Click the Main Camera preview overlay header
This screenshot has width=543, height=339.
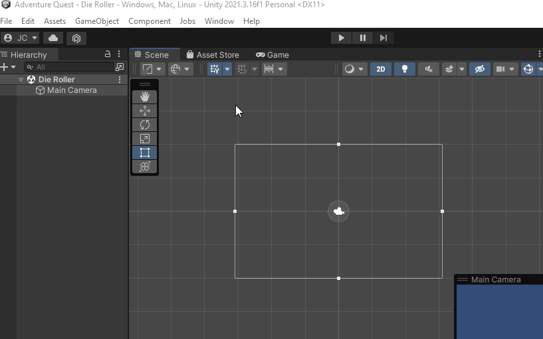coord(498,279)
